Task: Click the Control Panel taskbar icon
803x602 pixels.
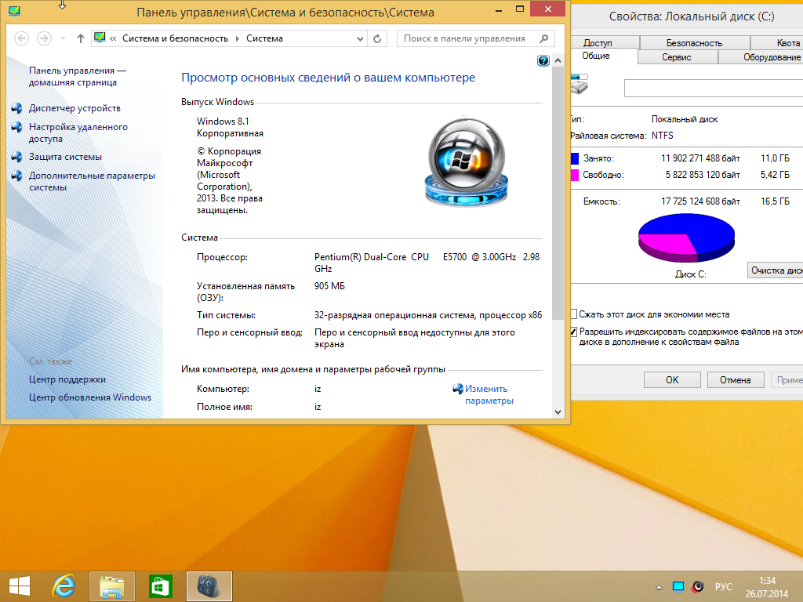Action: pyautogui.click(x=209, y=586)
